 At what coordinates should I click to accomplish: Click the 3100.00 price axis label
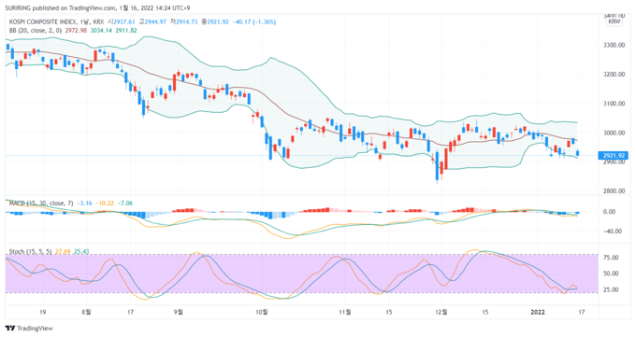point(614,104)
